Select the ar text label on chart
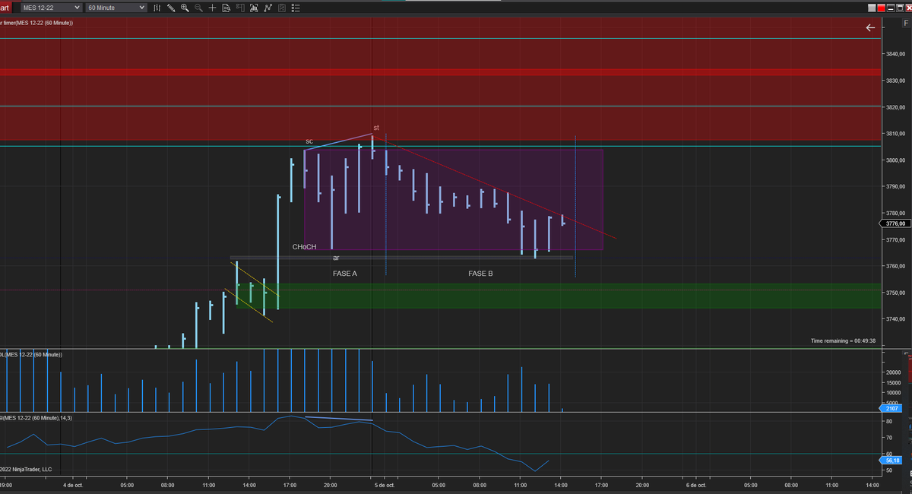 click(336, 258)
